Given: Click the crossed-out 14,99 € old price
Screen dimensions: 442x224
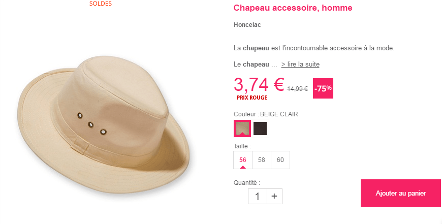Looking at the screenshot, I should point(297,89).
